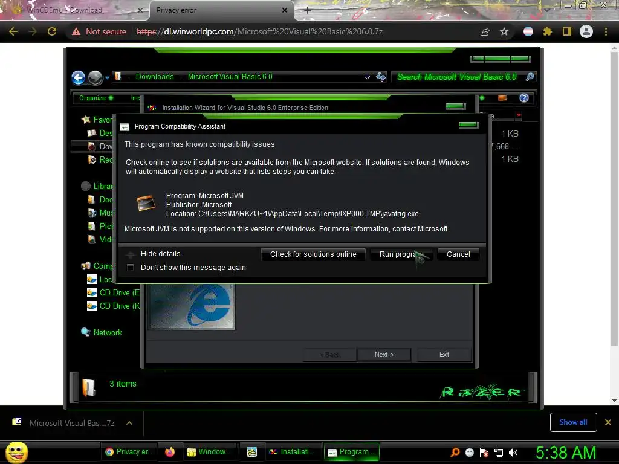
Task: Click the Chrome back arrow
Action: coord(13,31)
